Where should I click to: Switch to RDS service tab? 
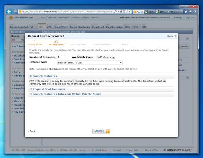(x=128, y=26)
